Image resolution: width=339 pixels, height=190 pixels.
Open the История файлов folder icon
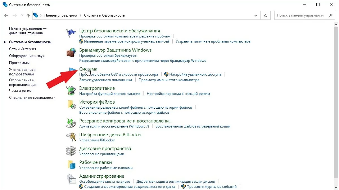point(71,104)
